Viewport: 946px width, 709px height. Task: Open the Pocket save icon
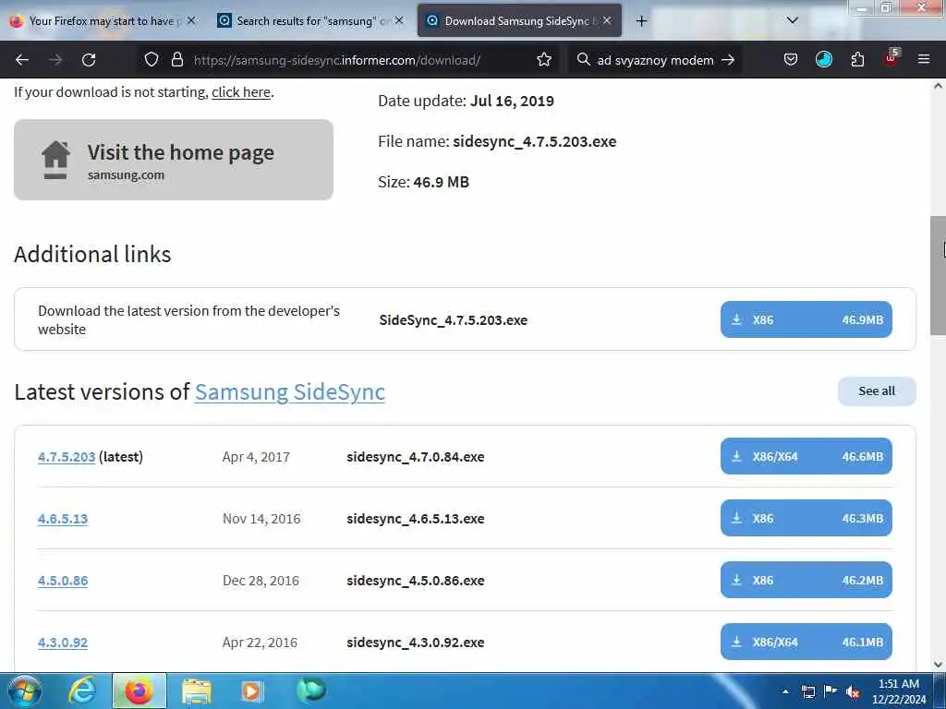tap(791, 60)
